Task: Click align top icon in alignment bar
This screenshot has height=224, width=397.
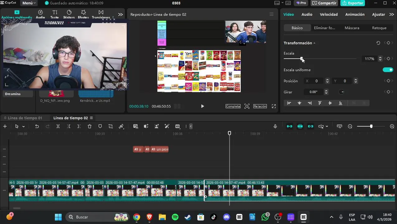Action: coord(320,103)
